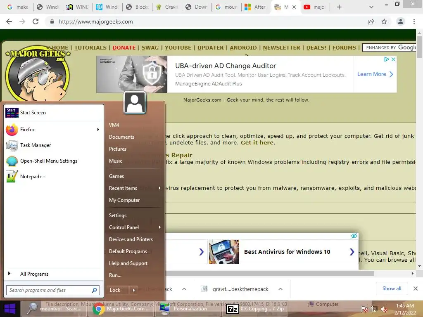423x317 pixels.
Task: Open Start Screen from the start menu
Action: point(53,113)
